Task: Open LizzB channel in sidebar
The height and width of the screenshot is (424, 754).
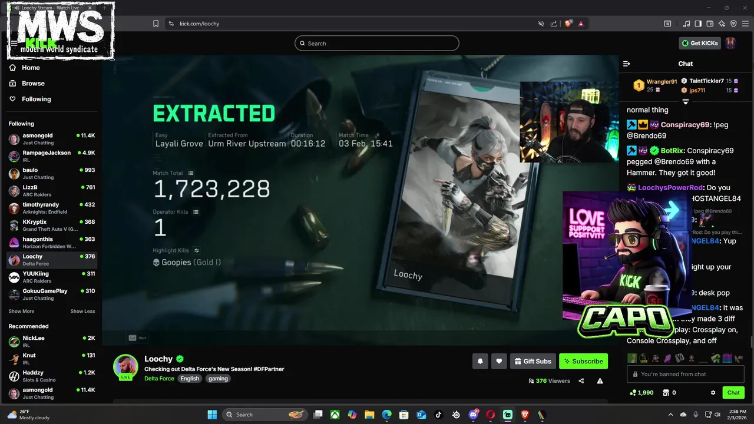Action: pyautogui.click(x=52, y=191)
